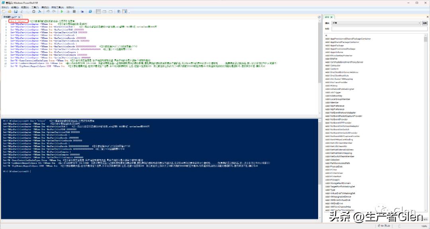Open the 编辑(E) menu
The image size is (430, 229).
click(15, 8)
